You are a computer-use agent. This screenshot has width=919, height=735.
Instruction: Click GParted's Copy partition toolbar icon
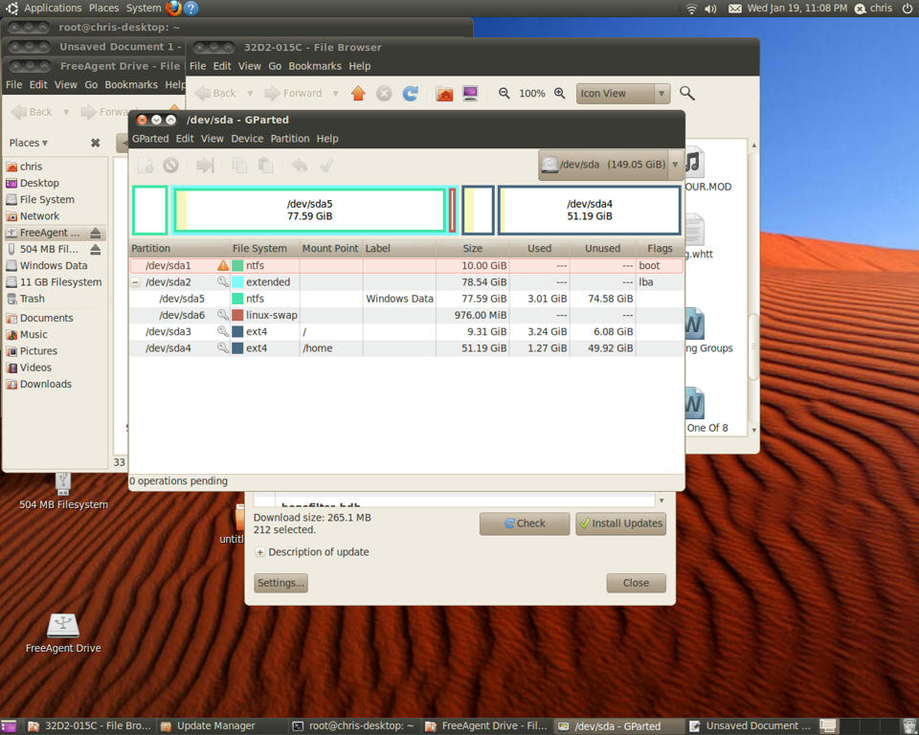[x=239, y=166]
